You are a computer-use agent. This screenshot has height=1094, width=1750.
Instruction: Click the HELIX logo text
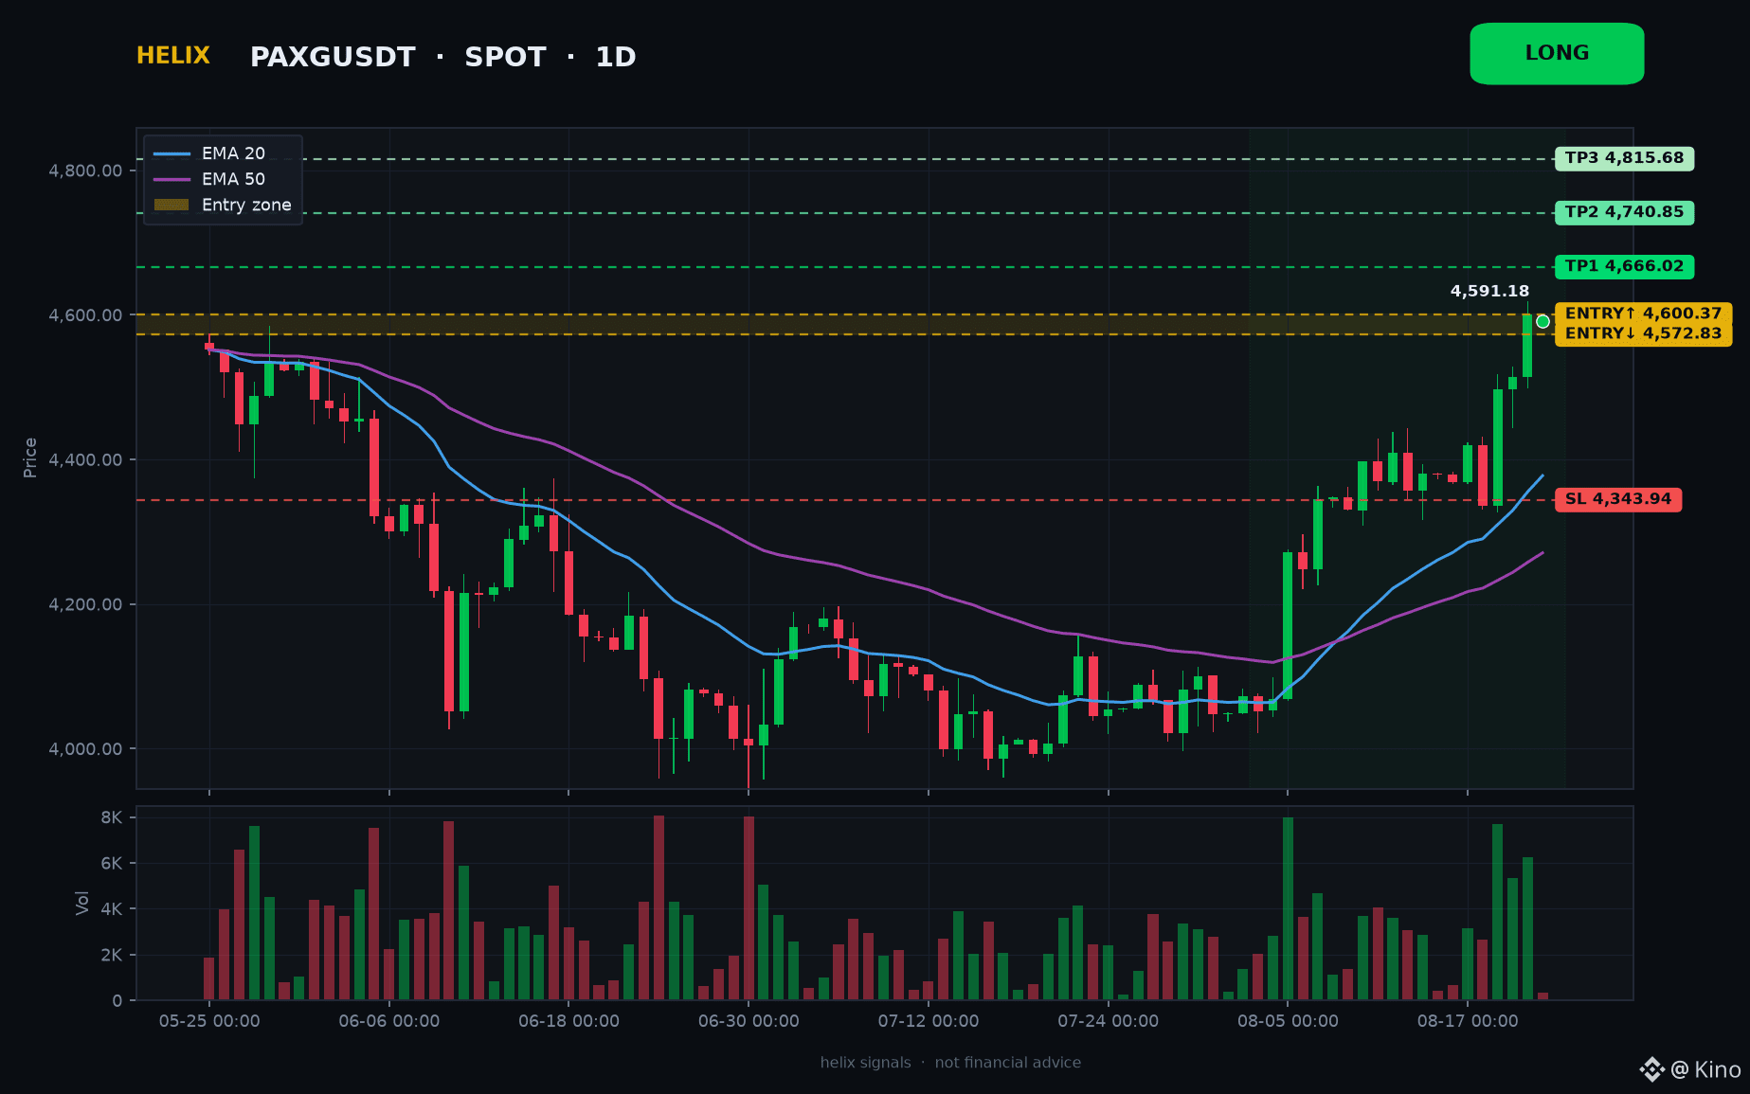[x=173, y=56]
